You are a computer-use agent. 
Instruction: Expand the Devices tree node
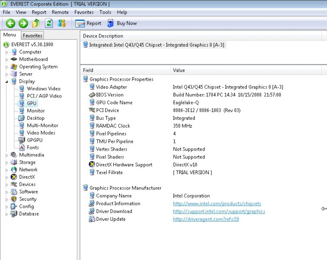point(7,185)
